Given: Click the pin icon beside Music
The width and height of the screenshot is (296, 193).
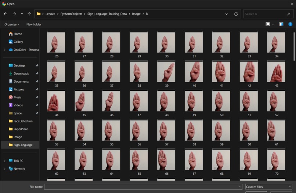Looking at the screenshot, I should click(37, 97).
